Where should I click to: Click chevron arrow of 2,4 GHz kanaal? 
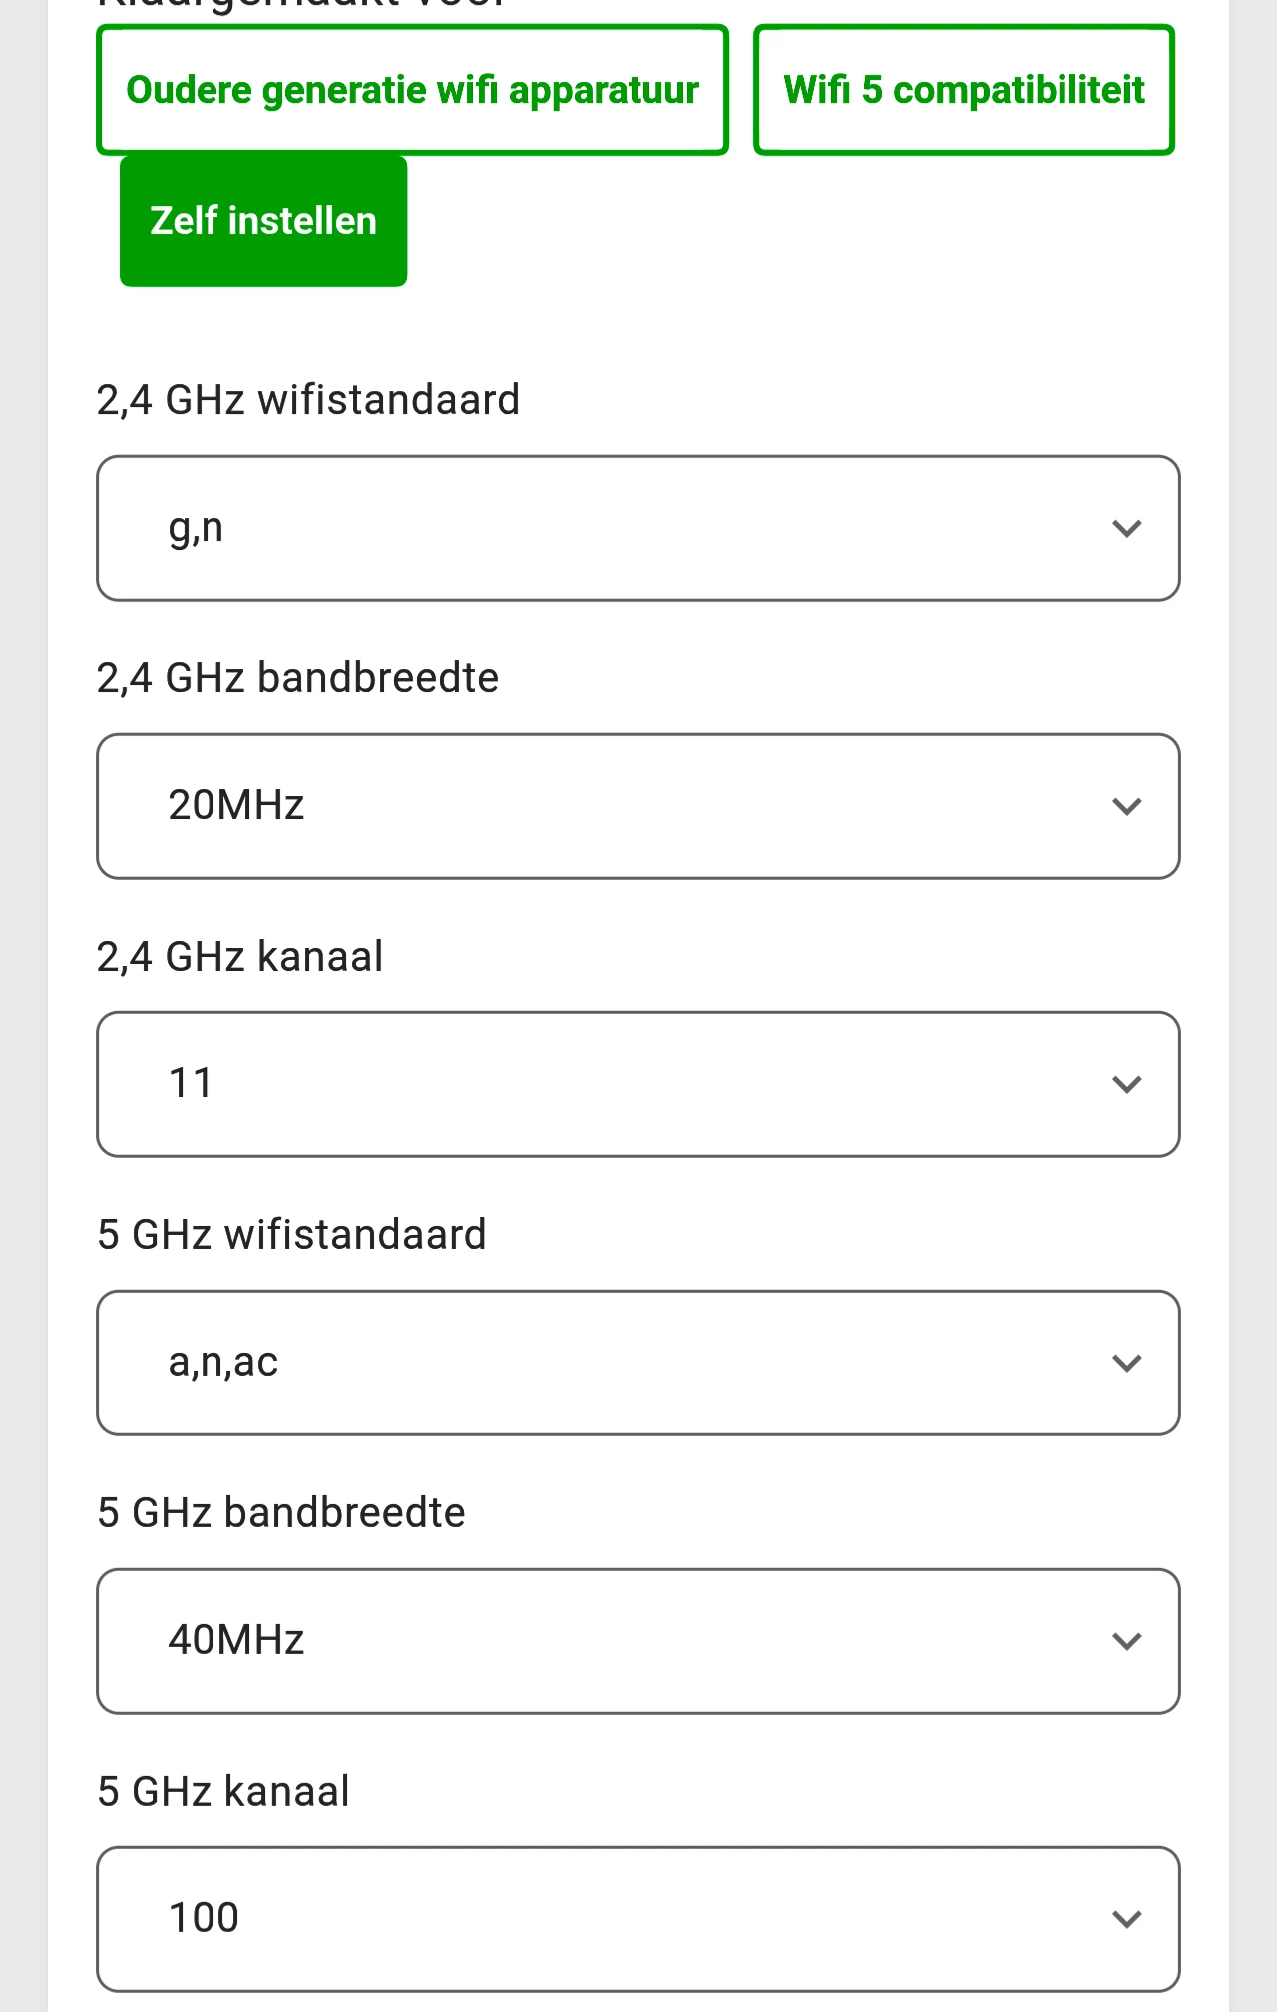tap(1126, 1085)
